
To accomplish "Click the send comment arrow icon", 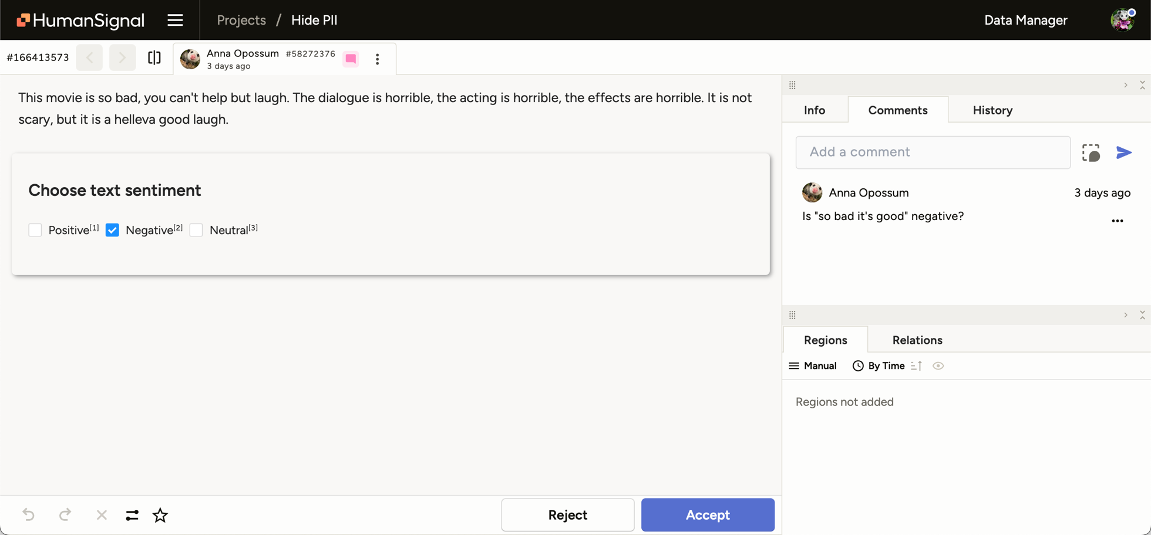I will (1124, 153).
